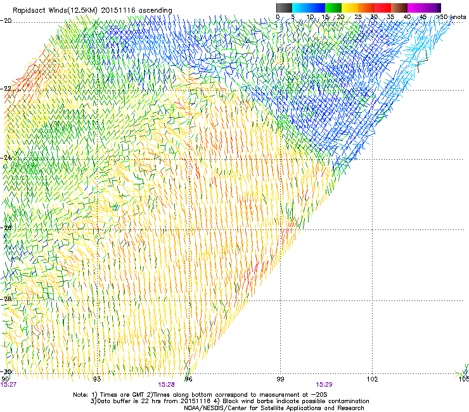The image size is (469, 412).
Task: Click the "-28" latitude axis label
Action: [6, 299]
